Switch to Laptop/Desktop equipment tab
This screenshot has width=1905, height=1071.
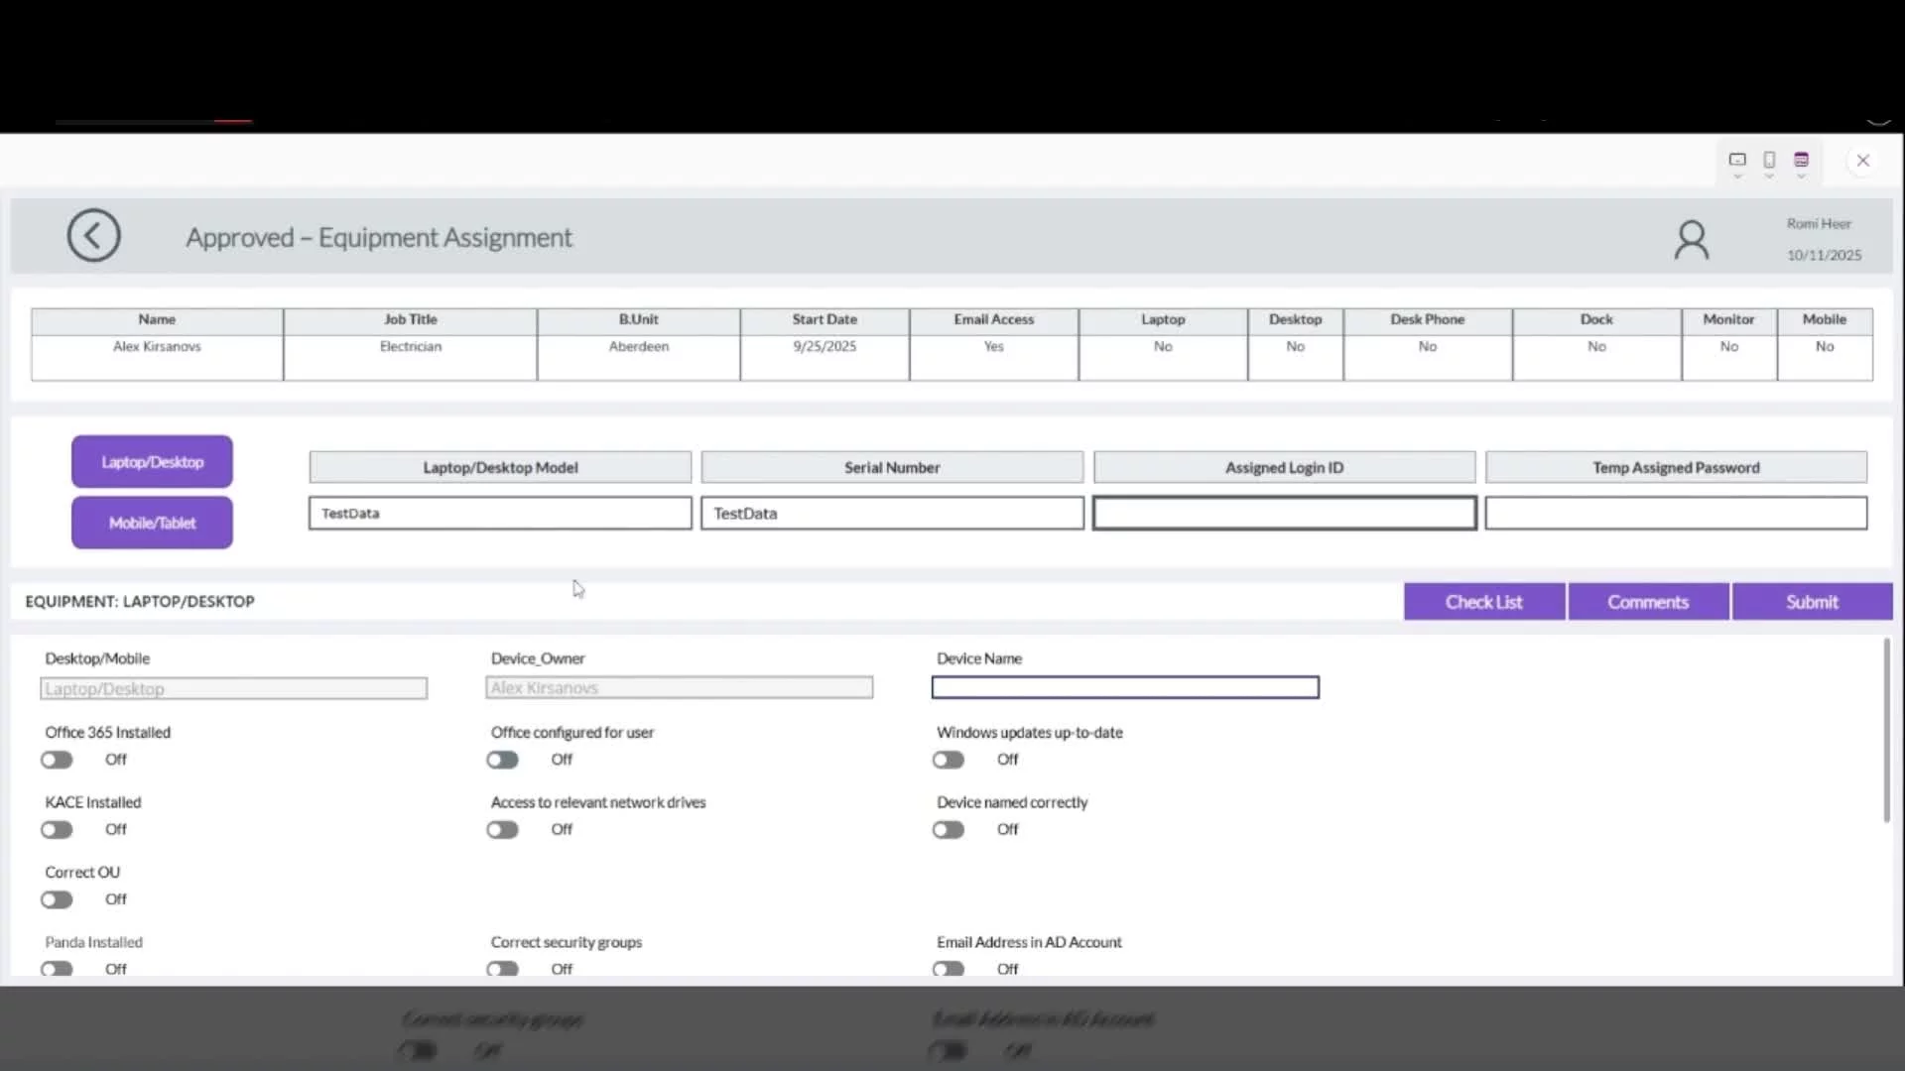click(152, 462)
